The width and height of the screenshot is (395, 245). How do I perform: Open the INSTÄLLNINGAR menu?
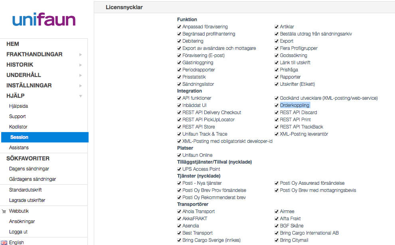pos(29,85)
